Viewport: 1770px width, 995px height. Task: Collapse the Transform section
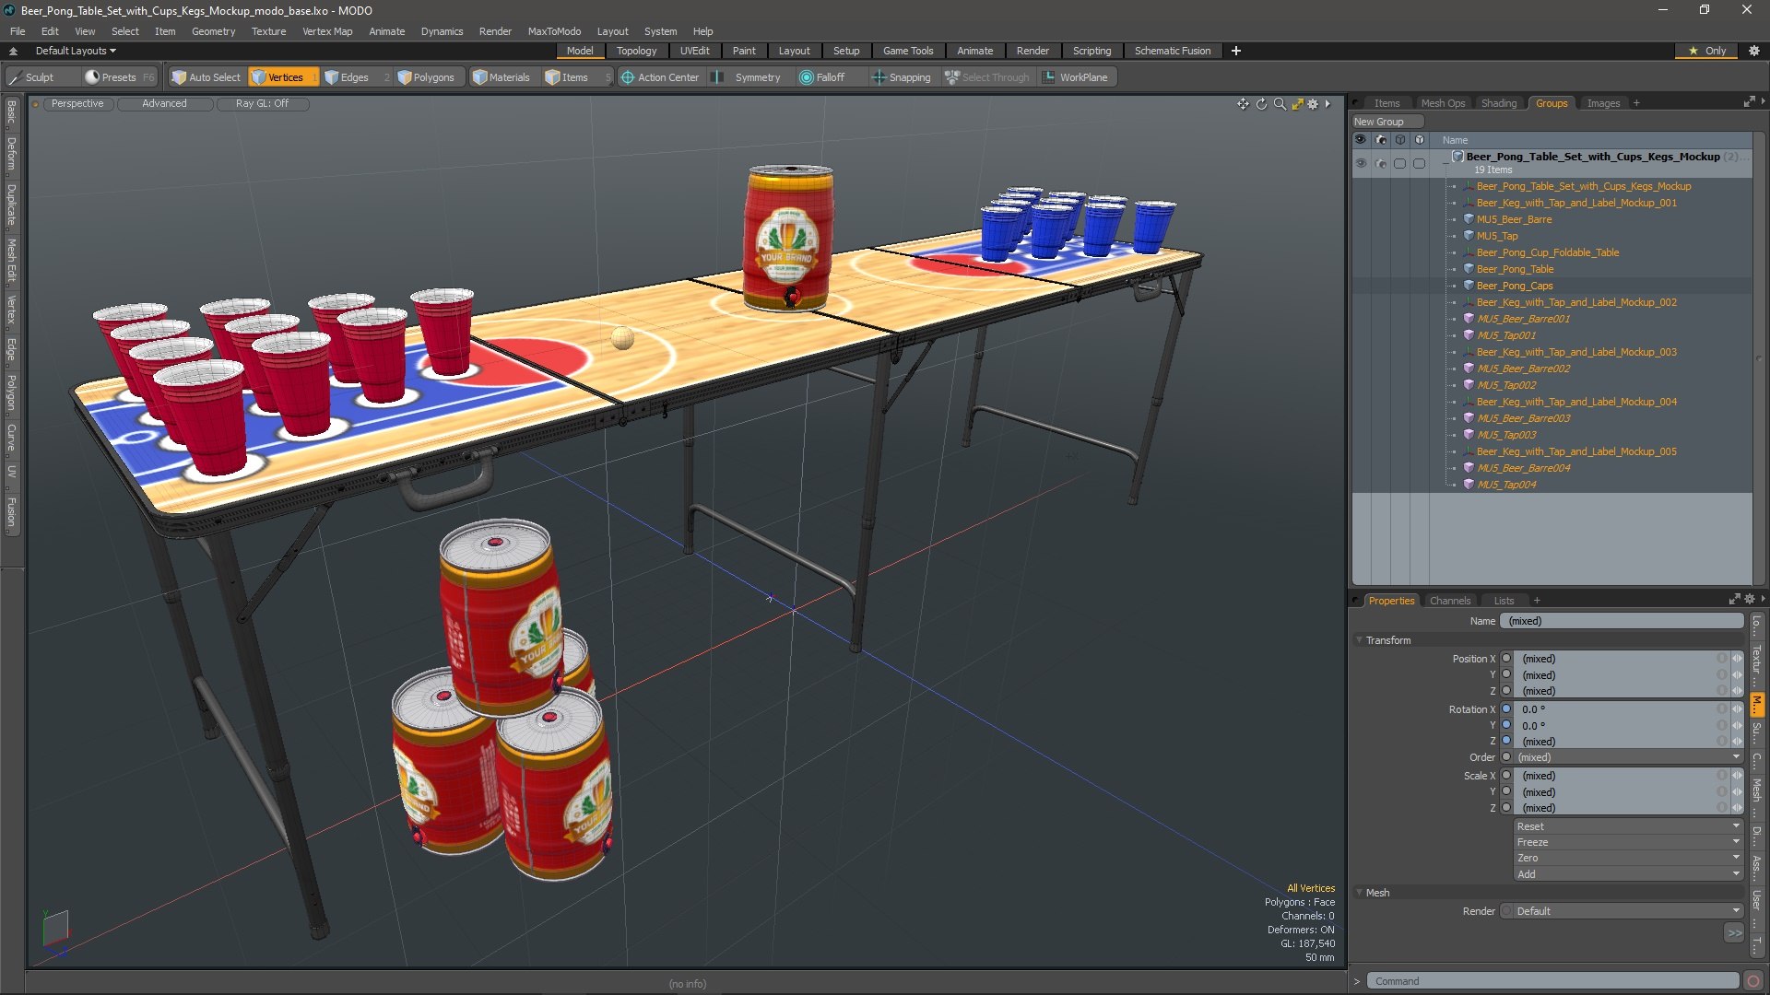coord(1360,640)
